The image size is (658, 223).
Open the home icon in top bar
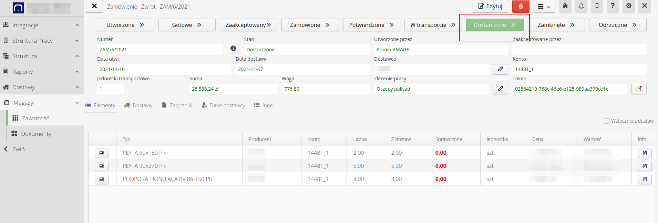565,6
